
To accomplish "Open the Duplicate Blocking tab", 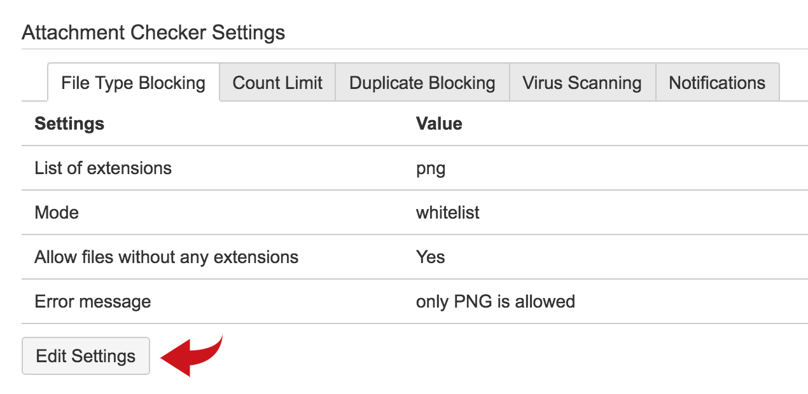I will tap(422, 82).
